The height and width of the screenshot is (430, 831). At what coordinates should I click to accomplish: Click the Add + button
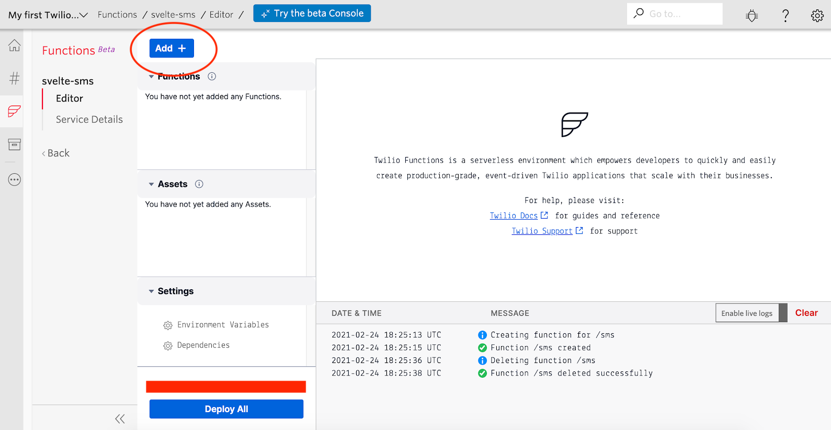(x=172, y=48)
